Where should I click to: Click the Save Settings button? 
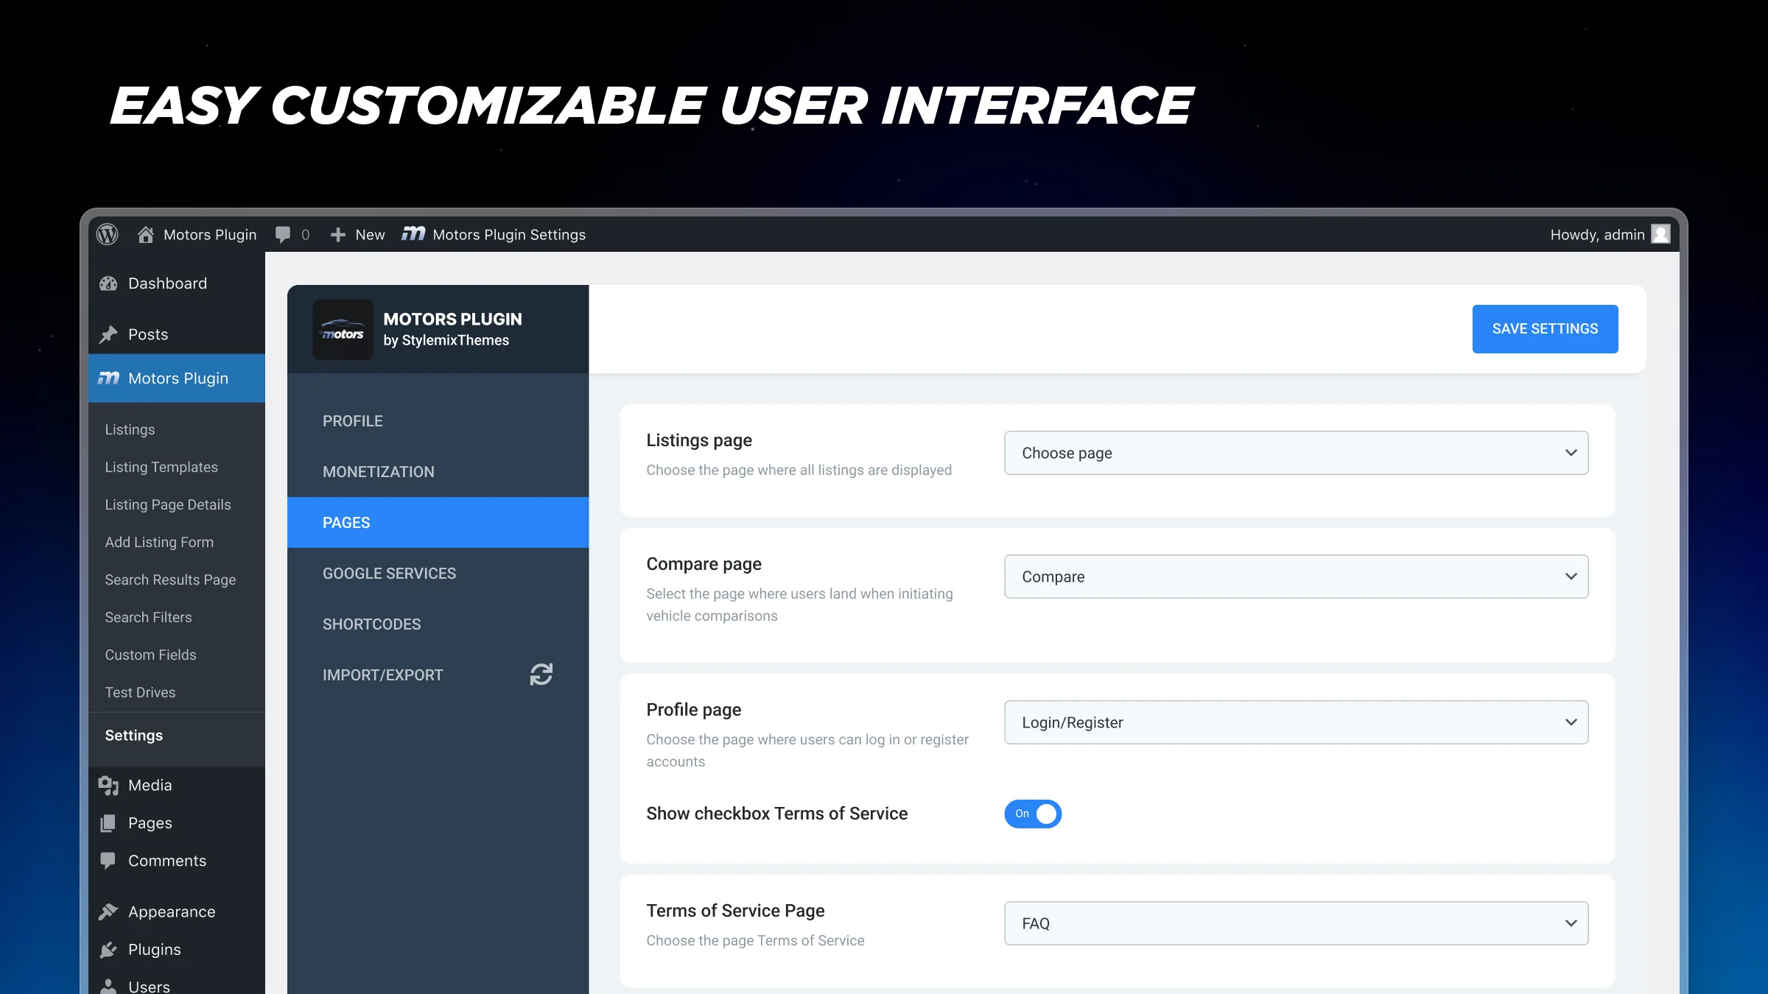click(1545, 329)
